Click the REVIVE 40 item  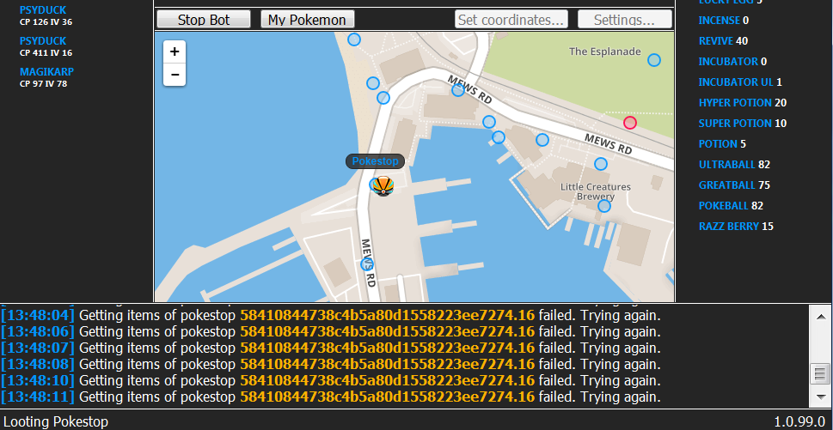pos(721,41)
